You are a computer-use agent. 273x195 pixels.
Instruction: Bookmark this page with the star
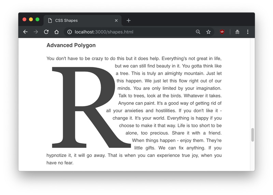coord(208,32)
